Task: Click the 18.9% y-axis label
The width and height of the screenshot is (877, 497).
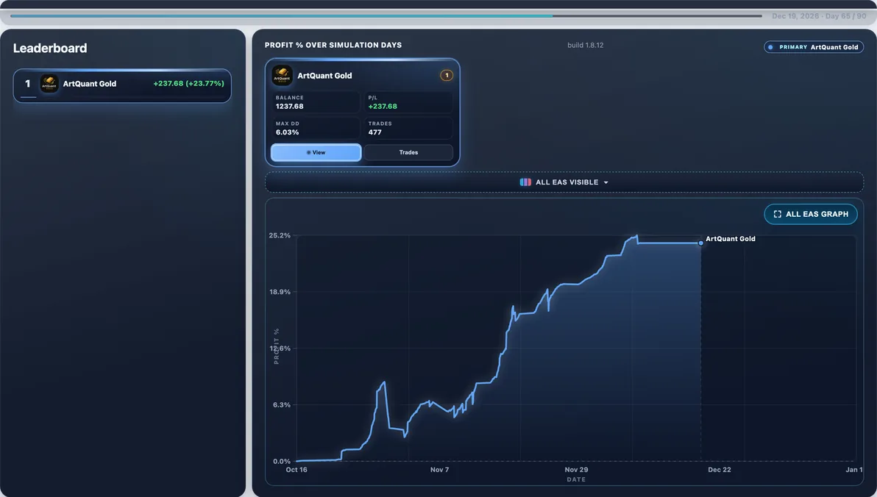Action: coord(280,292)
